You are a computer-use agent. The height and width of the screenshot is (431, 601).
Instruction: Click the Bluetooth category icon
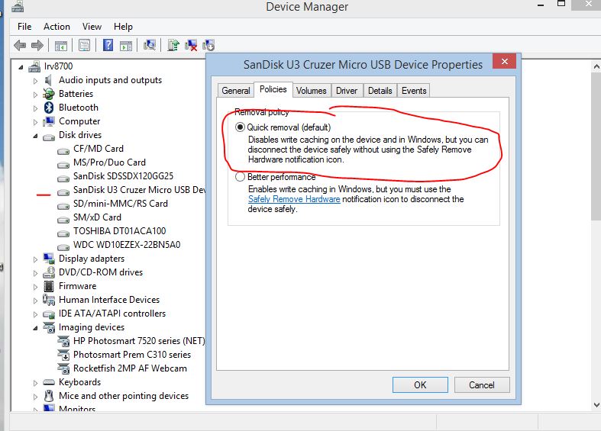pos(49,108)
